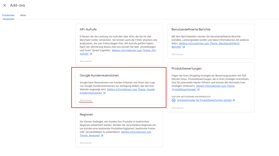Follow the Google Kundenrezensionen info link
The width and height of the screenshot is (279, 156).
131,90
